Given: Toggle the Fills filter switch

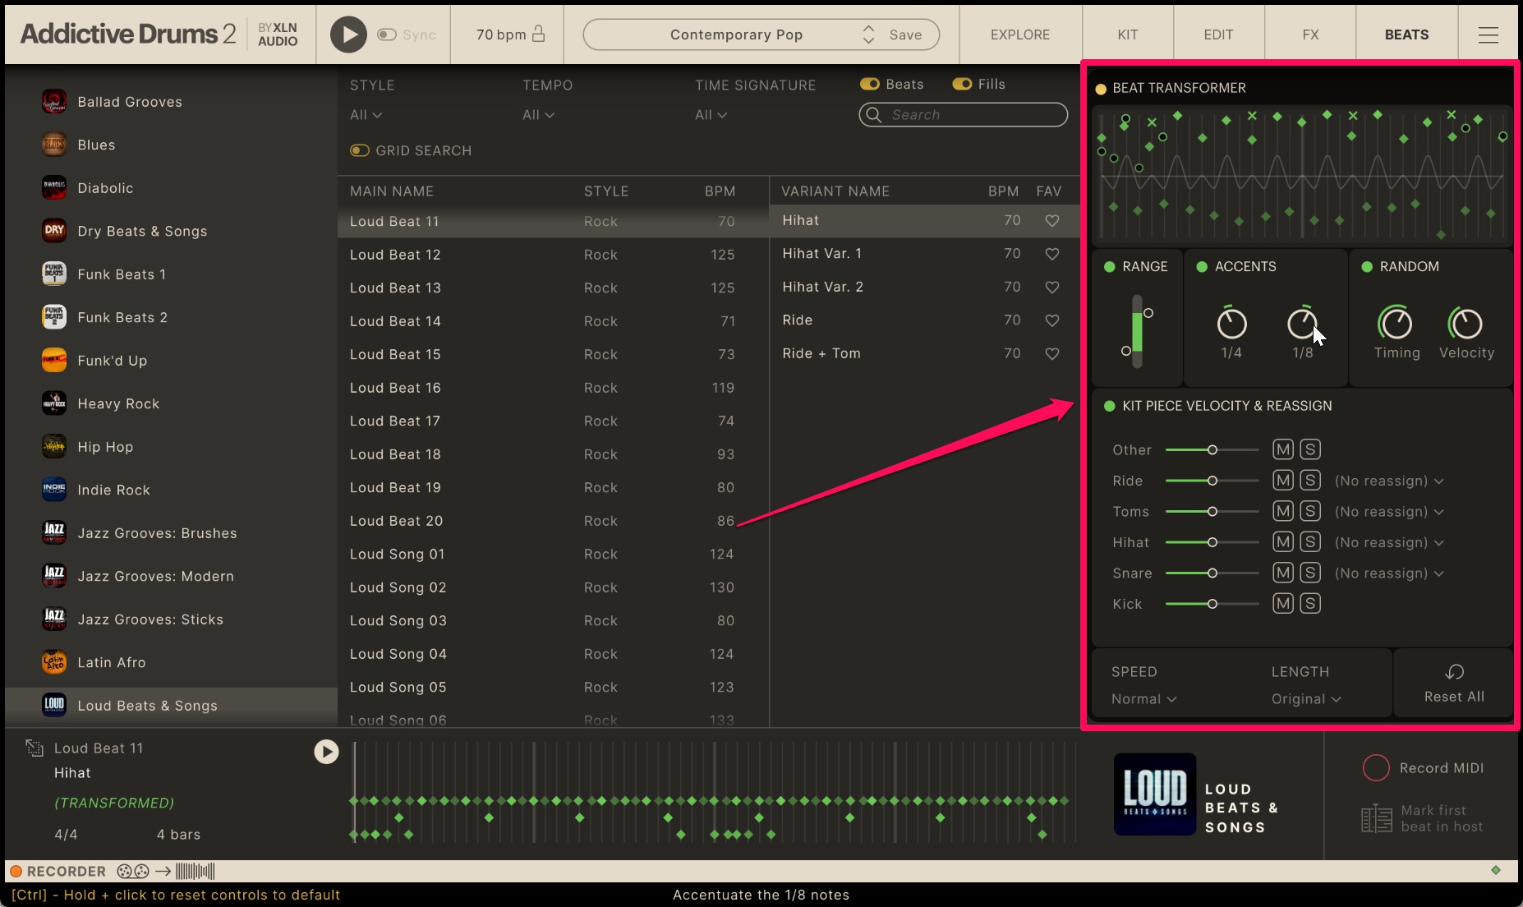Looking at the screenshot, I should click(962, 84).
